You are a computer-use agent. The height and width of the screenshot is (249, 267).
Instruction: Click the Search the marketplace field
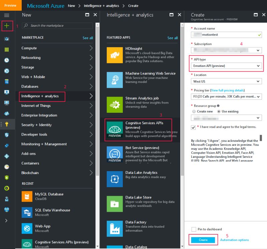tap(57, 26)
